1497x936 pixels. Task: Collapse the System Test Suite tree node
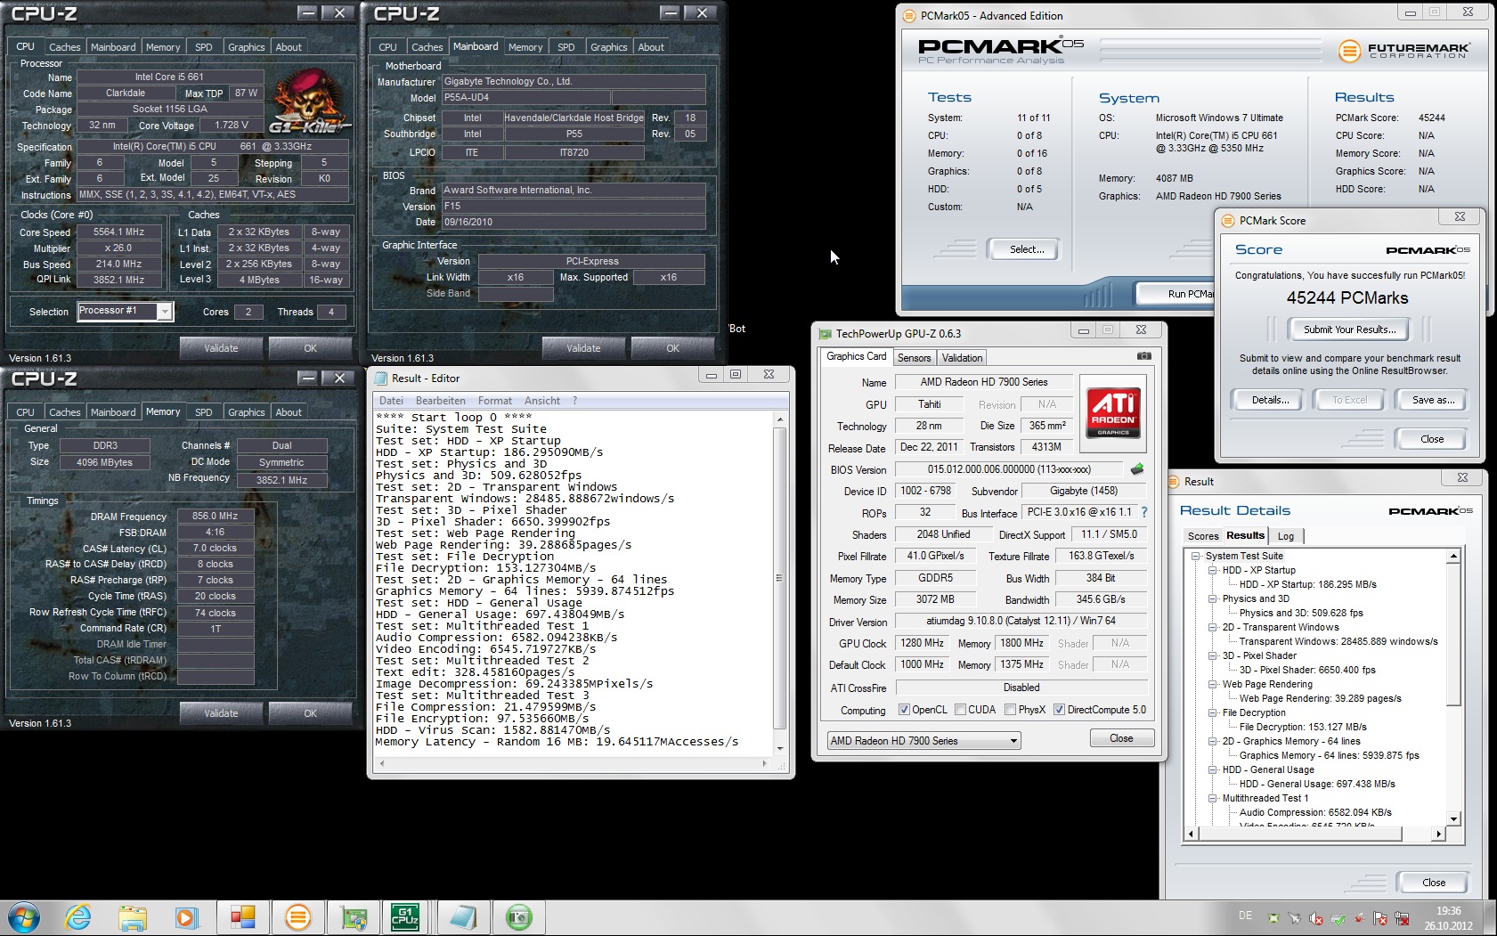[x=1196, y=556]
